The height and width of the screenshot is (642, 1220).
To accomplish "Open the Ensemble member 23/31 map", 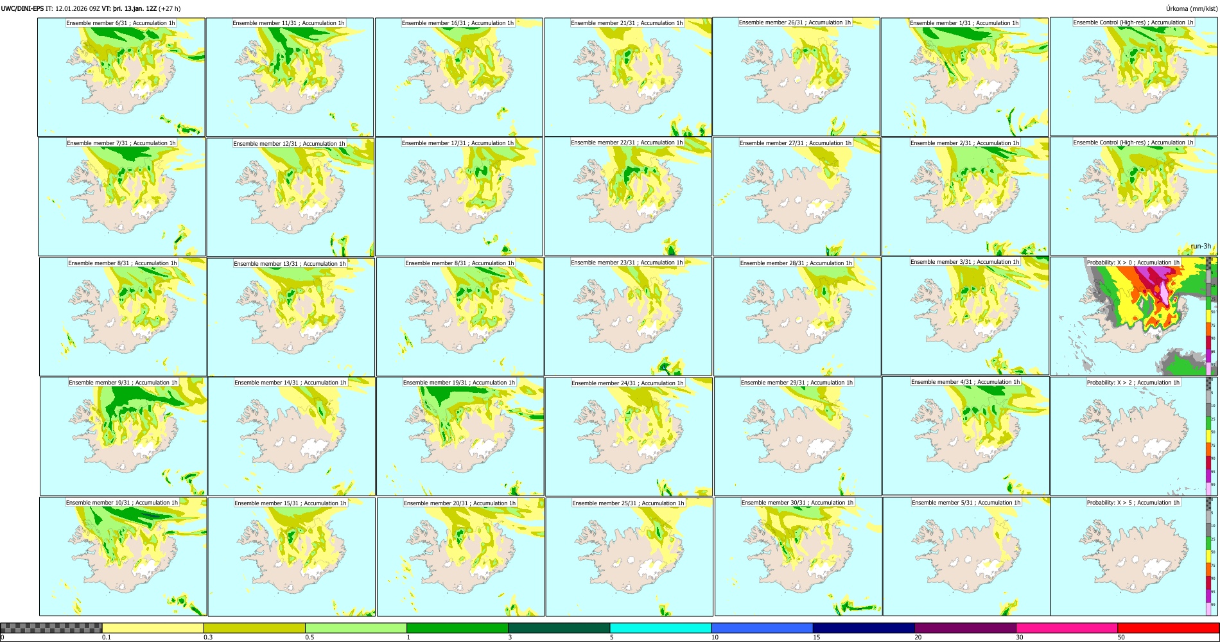I will [628, 317].
